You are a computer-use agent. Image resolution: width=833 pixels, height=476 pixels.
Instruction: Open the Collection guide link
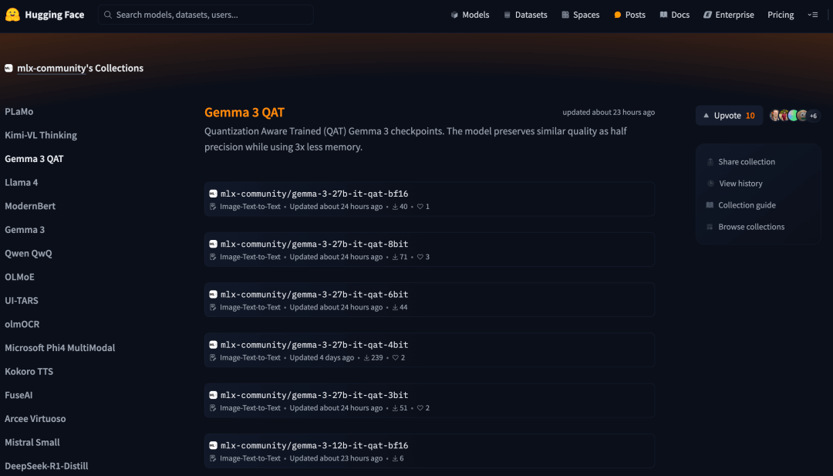[x=746, y=205]
